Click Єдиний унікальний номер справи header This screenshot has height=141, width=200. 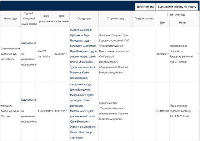pyautogui.click(x=29, y=19)
